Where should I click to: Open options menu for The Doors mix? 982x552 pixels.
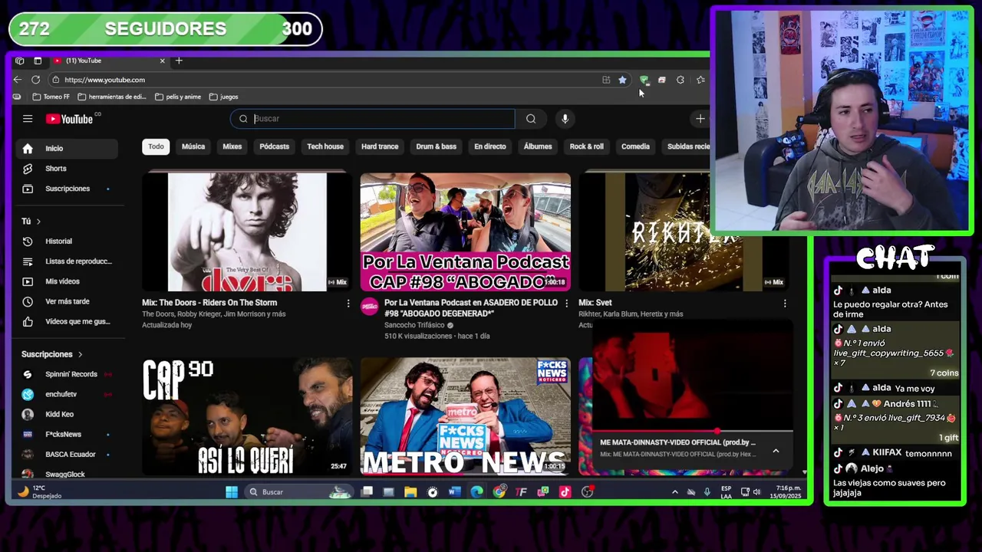tap(348, 304)
